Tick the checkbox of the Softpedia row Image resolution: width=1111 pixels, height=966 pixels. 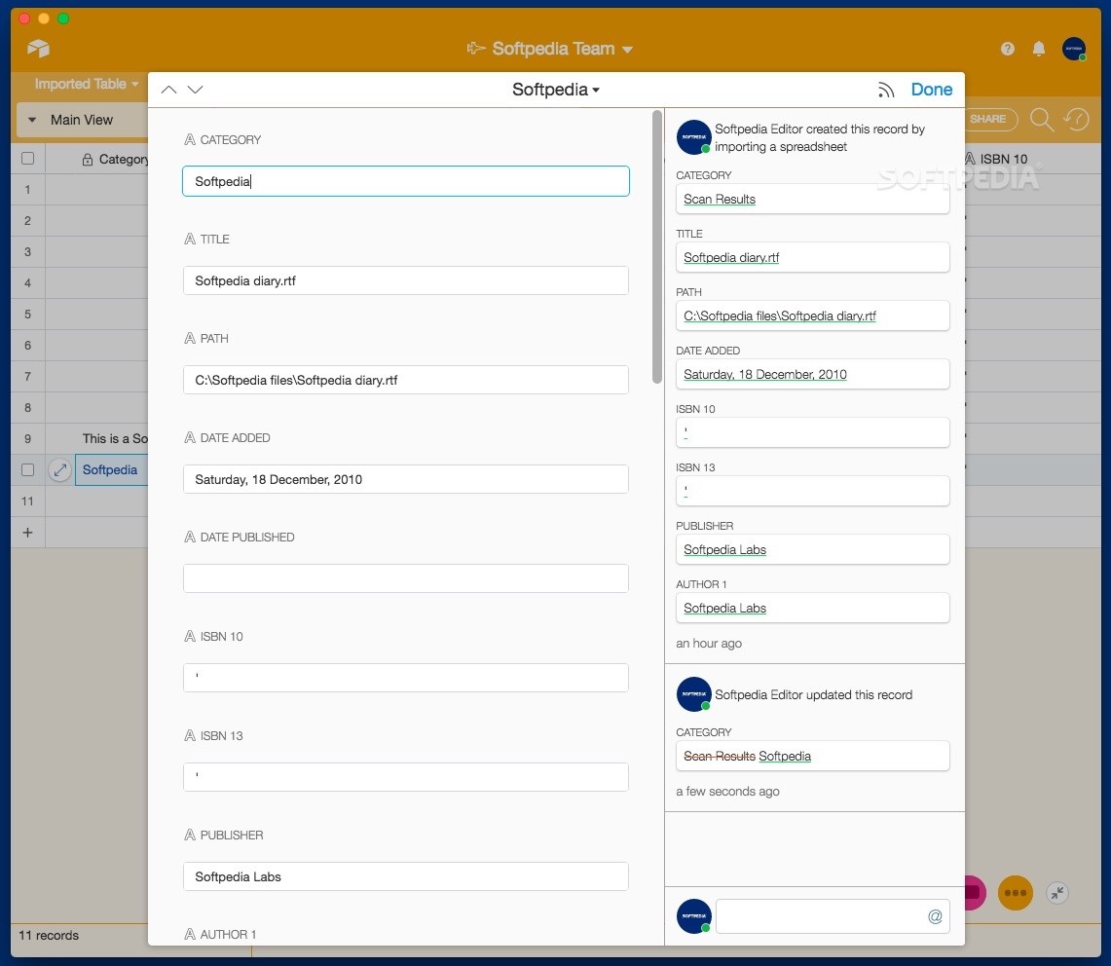coord(27,470)
